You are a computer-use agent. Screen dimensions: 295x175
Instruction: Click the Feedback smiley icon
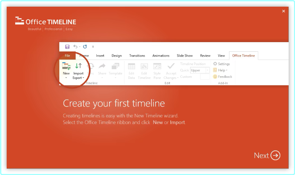click(x=215, y=77)
